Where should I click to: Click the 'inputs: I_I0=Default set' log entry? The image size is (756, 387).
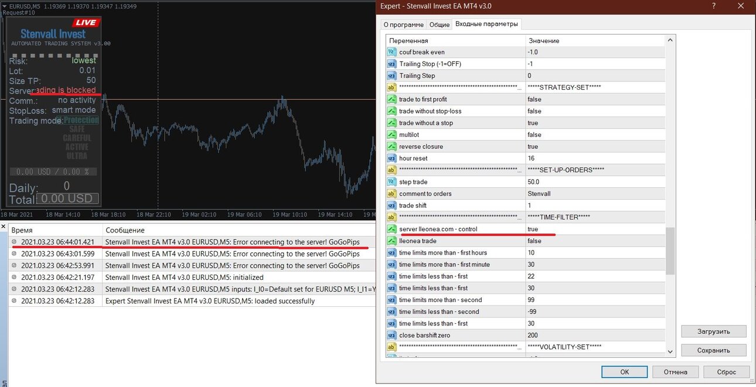coord(192,289)
